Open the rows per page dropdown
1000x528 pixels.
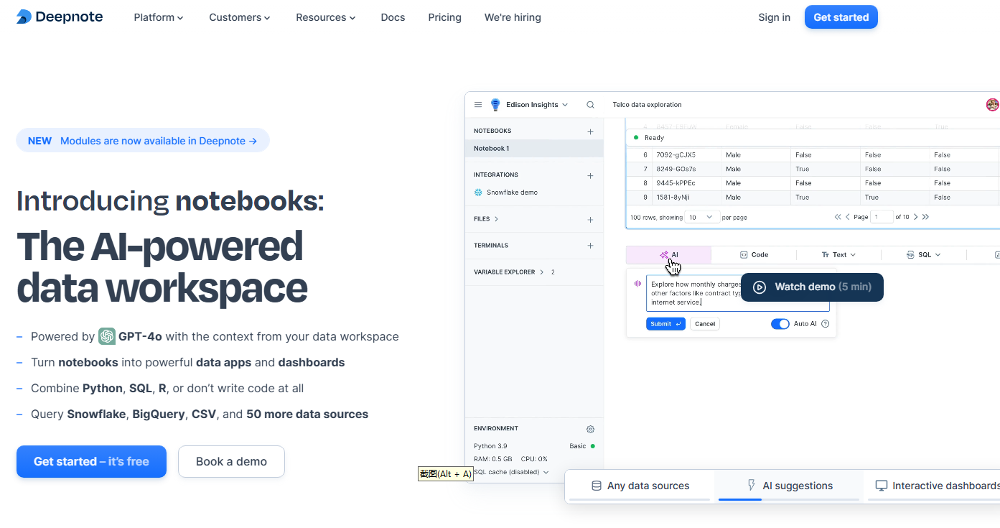[703, 217]
